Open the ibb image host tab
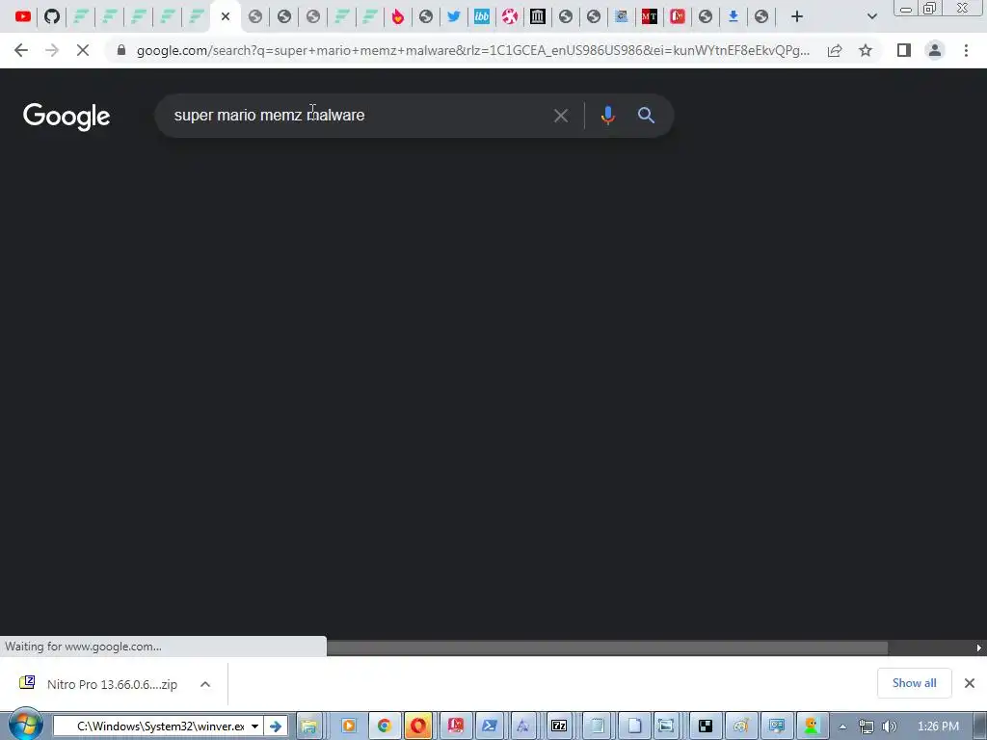 [x=482, y=17]
